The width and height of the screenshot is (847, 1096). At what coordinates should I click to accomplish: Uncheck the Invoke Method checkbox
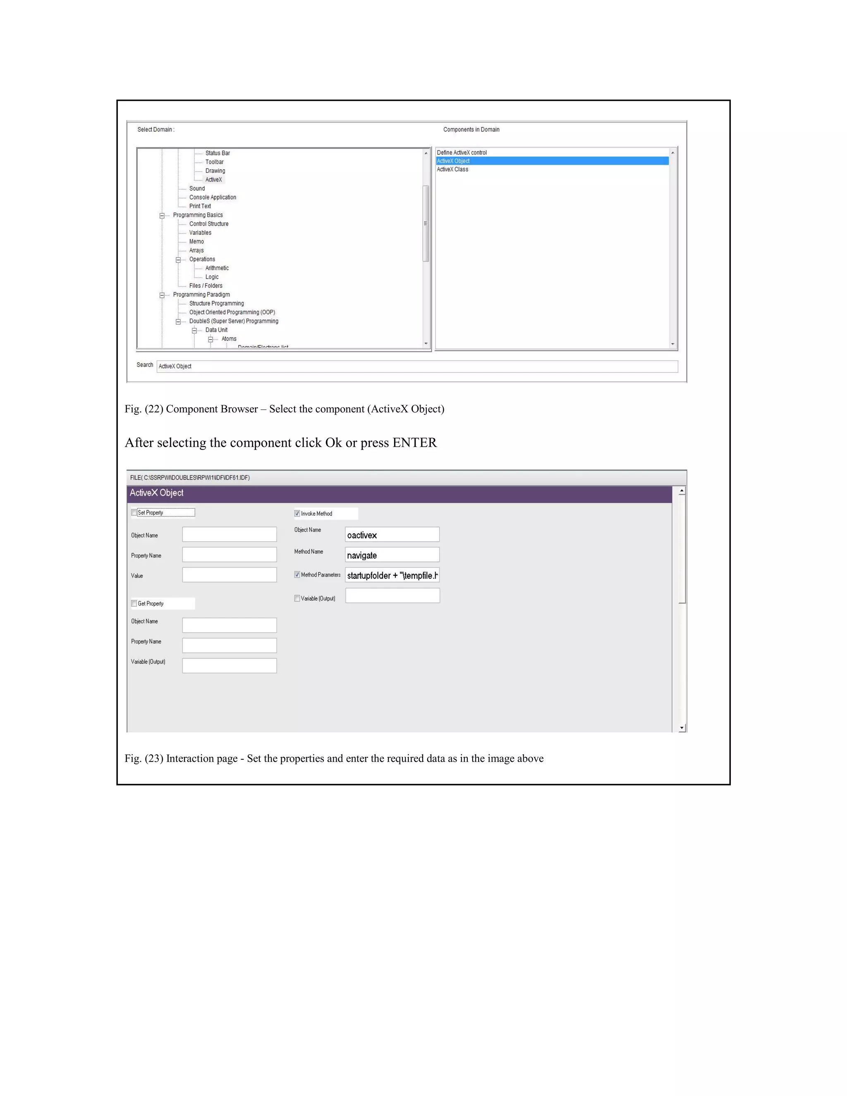coord(297,513)
